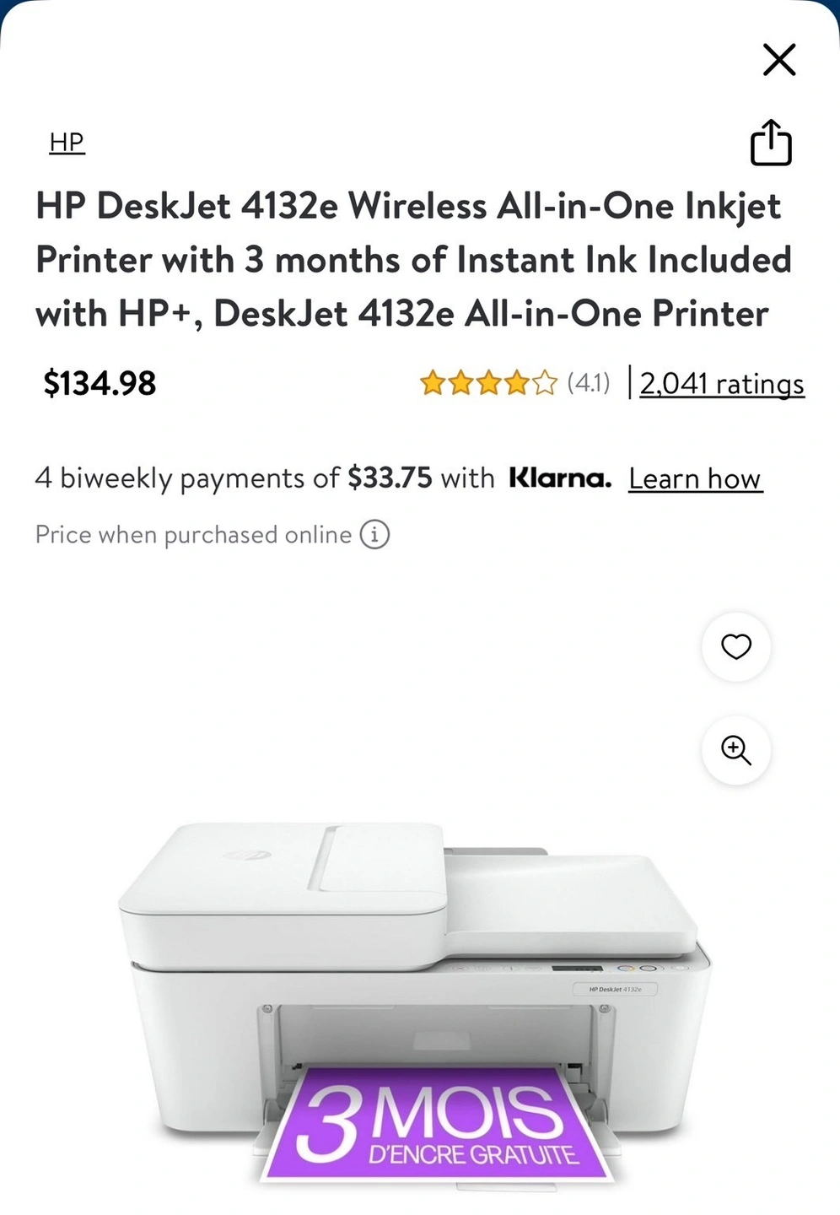This screenshot has width=840, height=1215.
Task: Close the product detail sheet
Action: (779, 60)
